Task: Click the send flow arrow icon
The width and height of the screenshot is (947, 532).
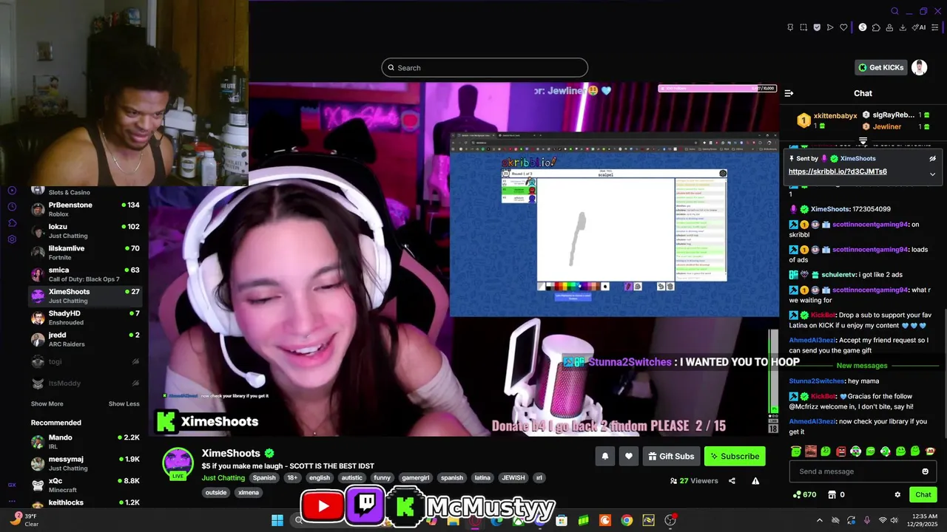Action: coord(830,27)
